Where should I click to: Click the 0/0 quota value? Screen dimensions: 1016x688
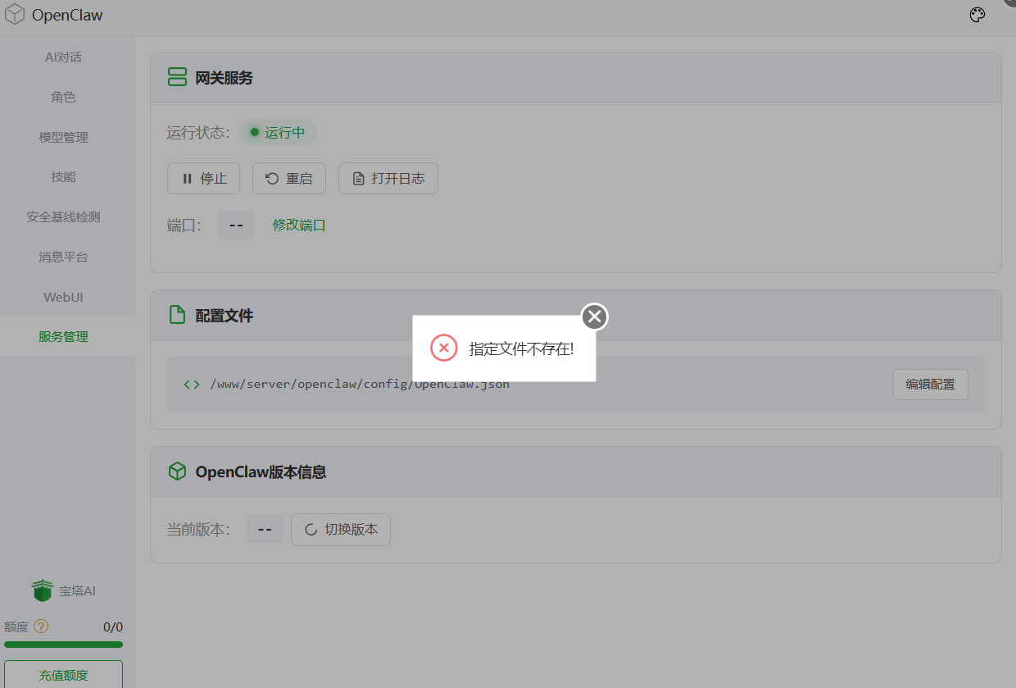pyautogui.click(x=113, y=627)
